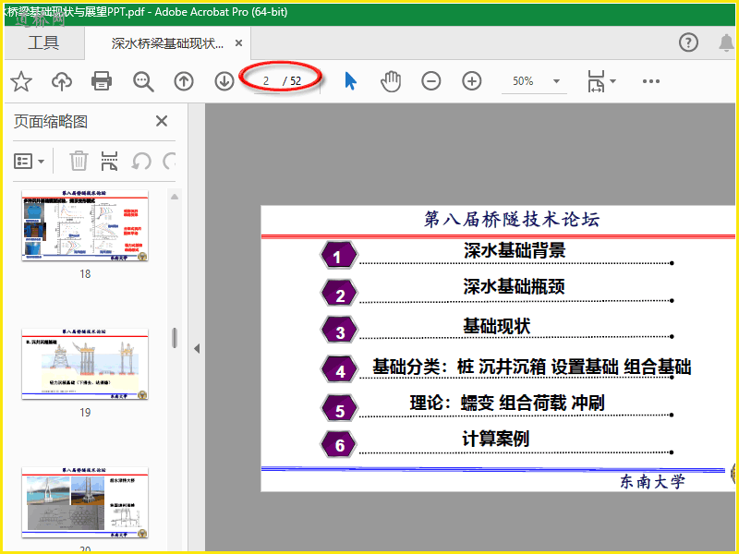
Task: Click the text 基础现状
Action: click(x=497, y=326)
